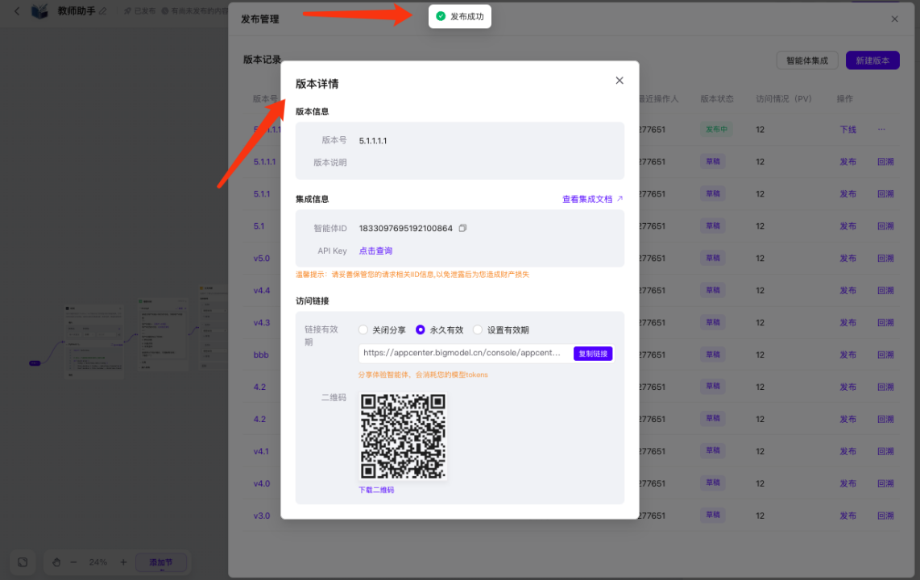Open more options in 发布中 row

point(881,130)
